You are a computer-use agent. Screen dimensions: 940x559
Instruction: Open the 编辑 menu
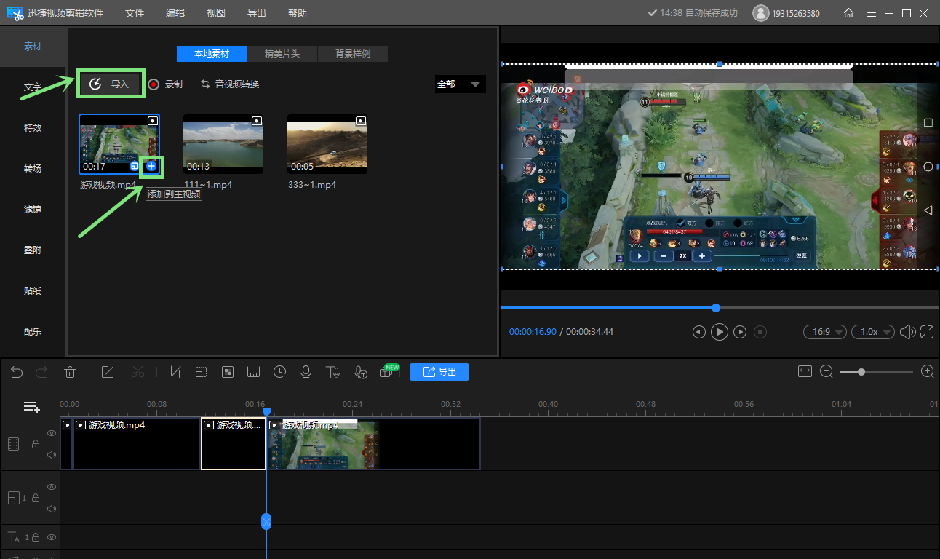point(175,13)
